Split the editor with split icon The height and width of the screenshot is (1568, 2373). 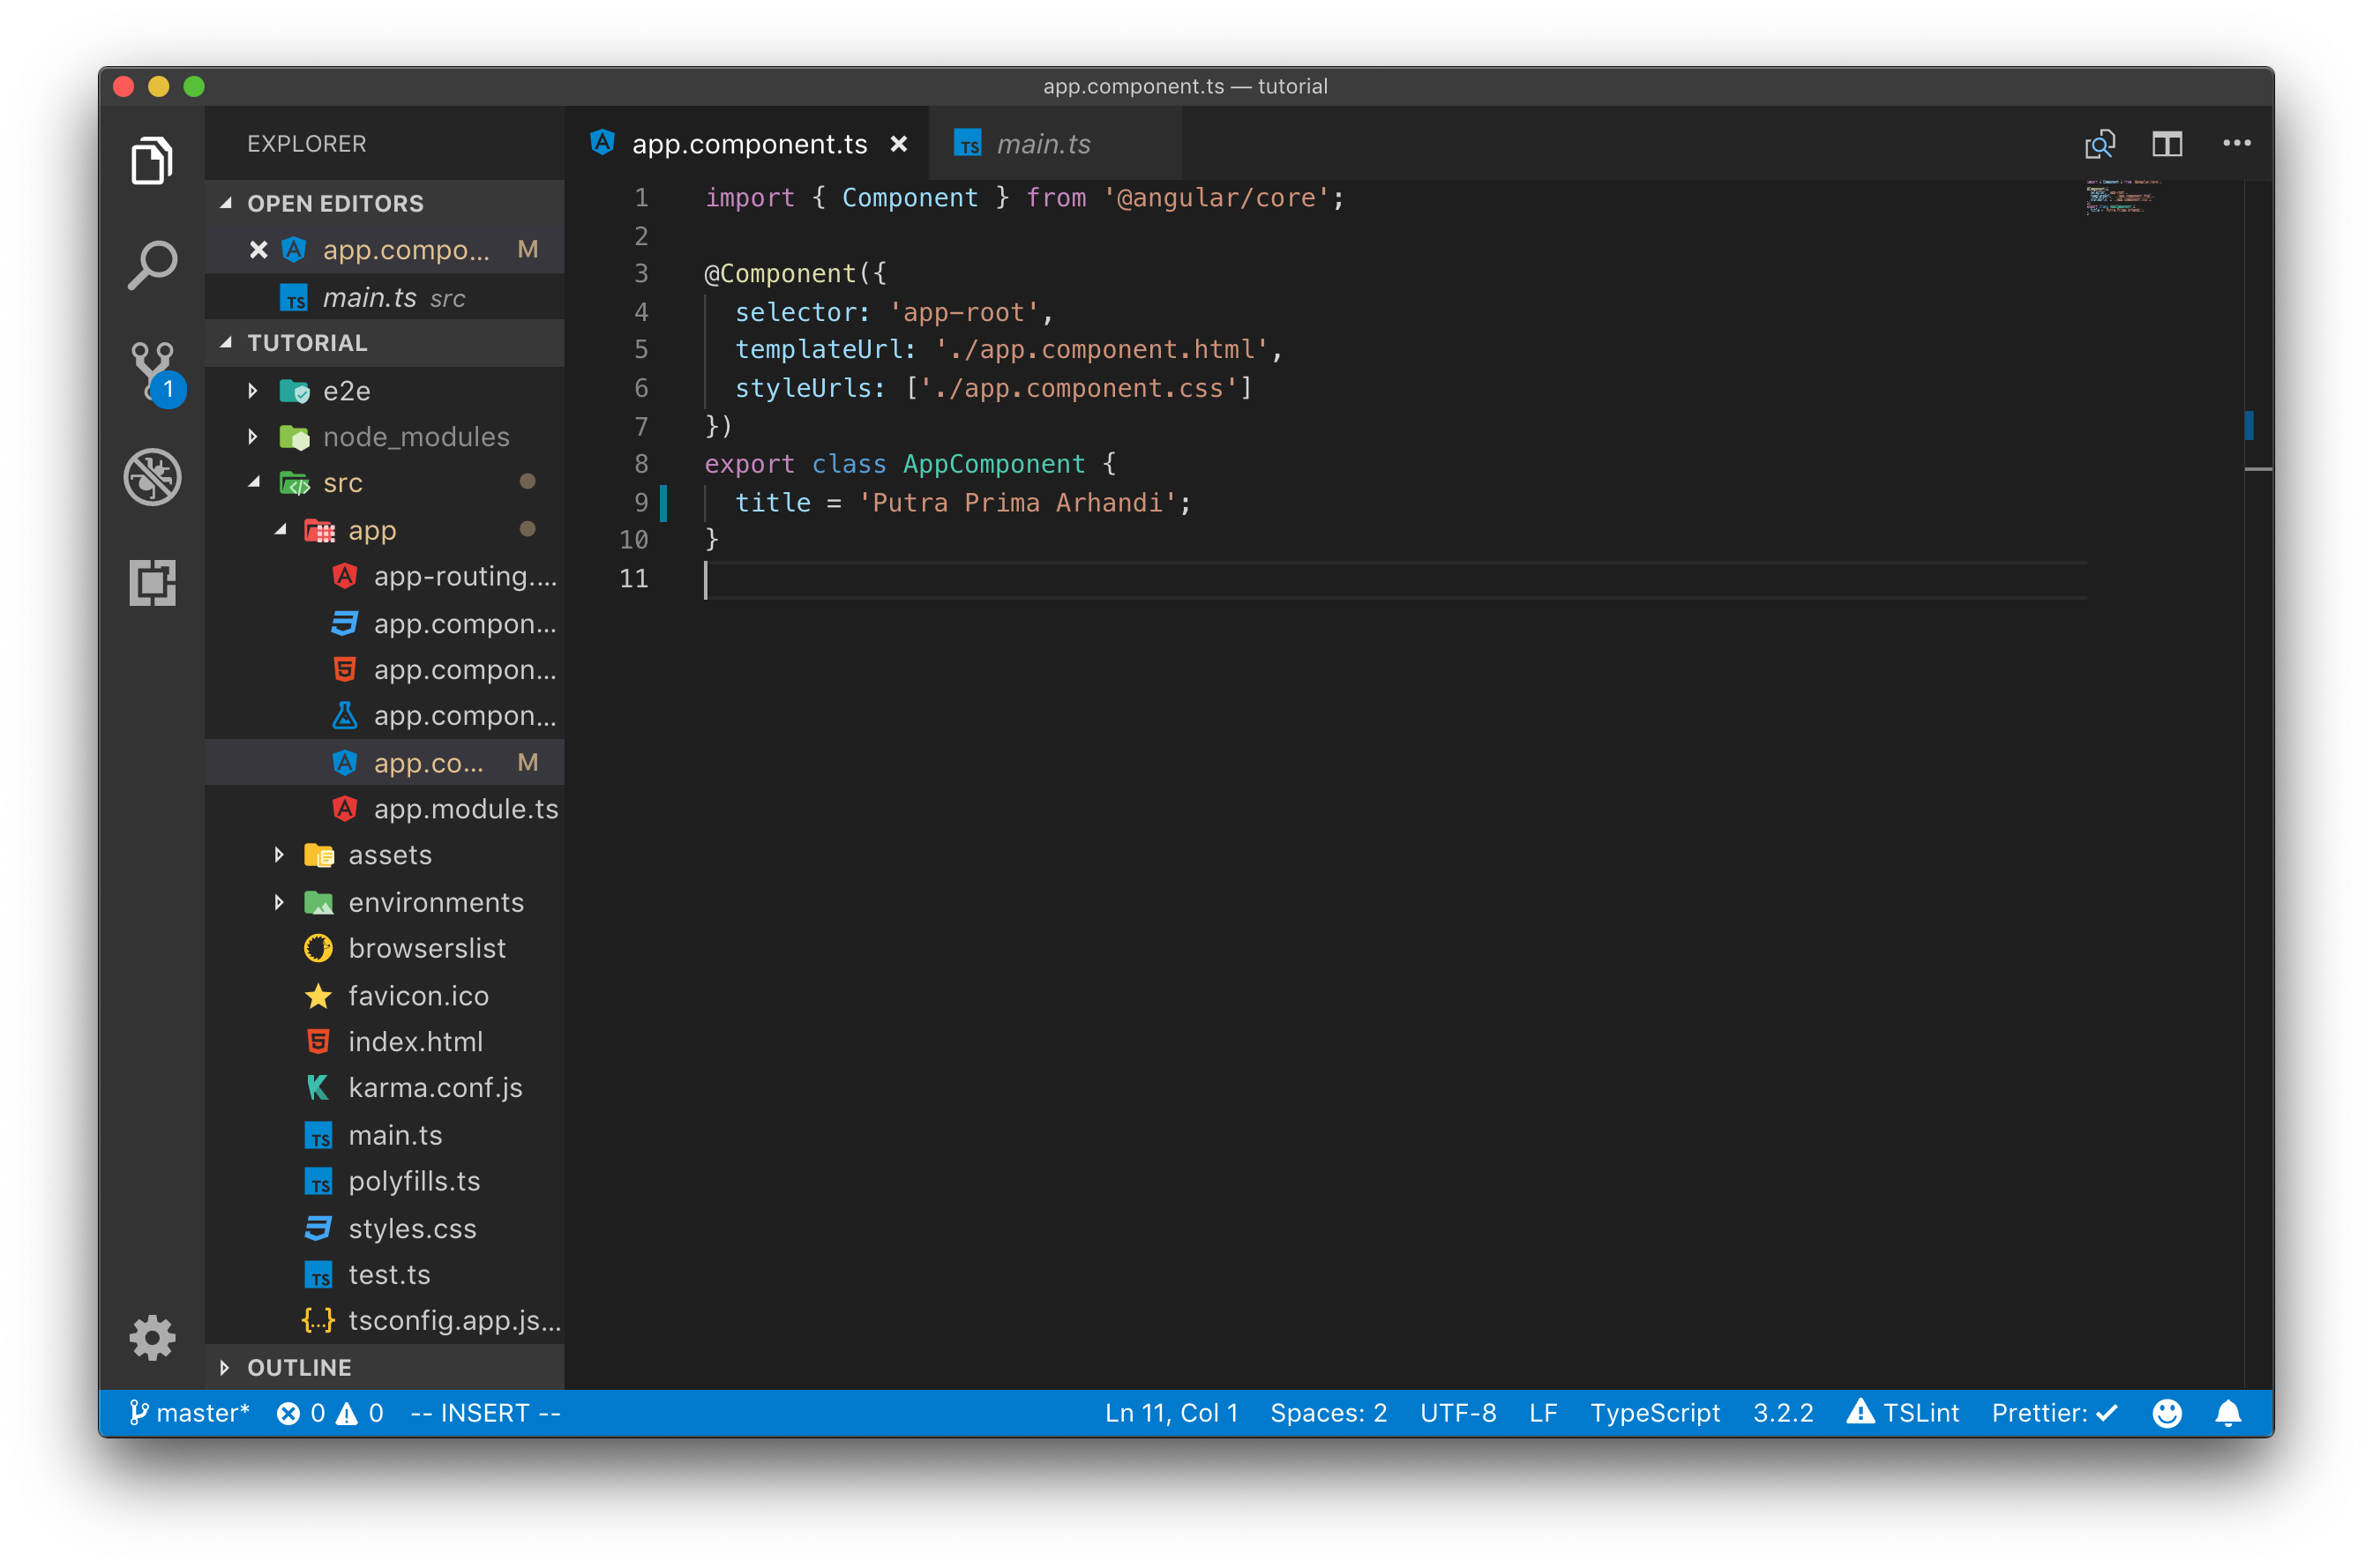[2167, 144]
